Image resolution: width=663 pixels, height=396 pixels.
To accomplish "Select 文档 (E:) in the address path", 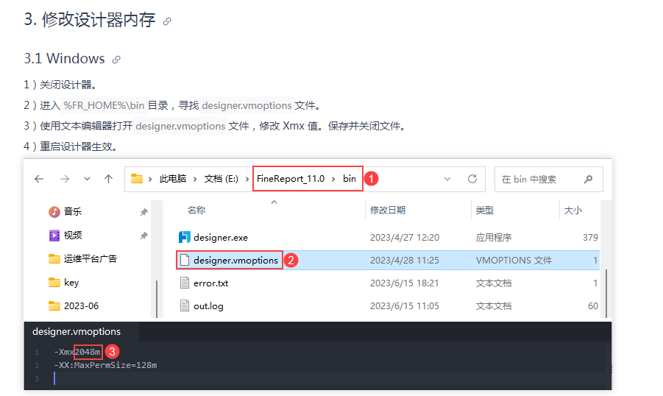I will coord(221,179).
